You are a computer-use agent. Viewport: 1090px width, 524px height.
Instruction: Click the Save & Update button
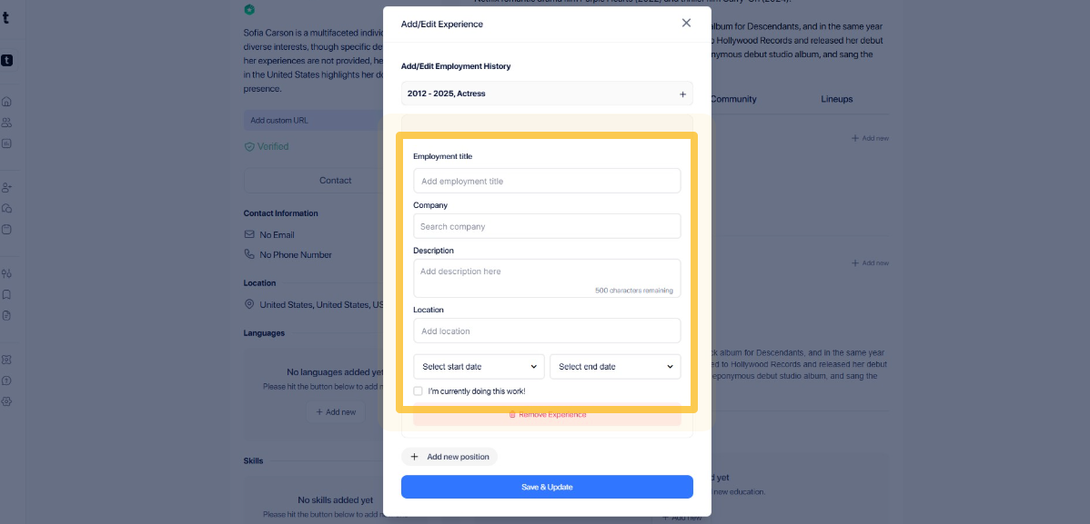click(x=547, y=487)
